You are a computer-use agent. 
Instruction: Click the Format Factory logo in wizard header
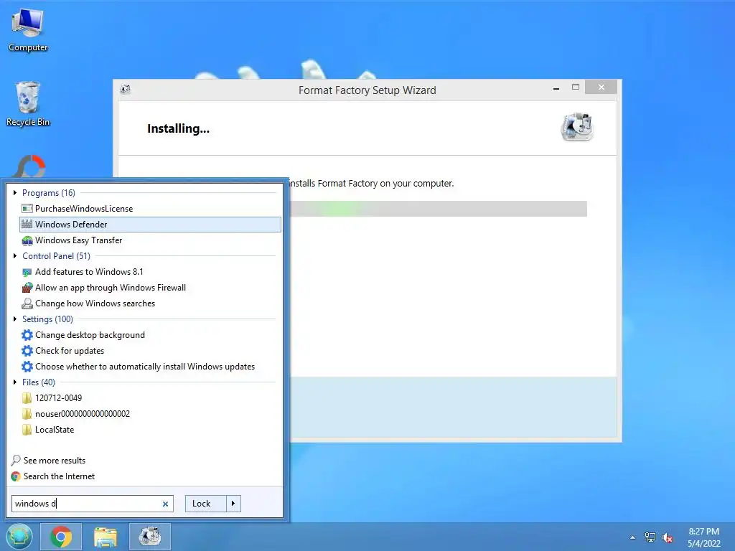(x=577, y=126)
